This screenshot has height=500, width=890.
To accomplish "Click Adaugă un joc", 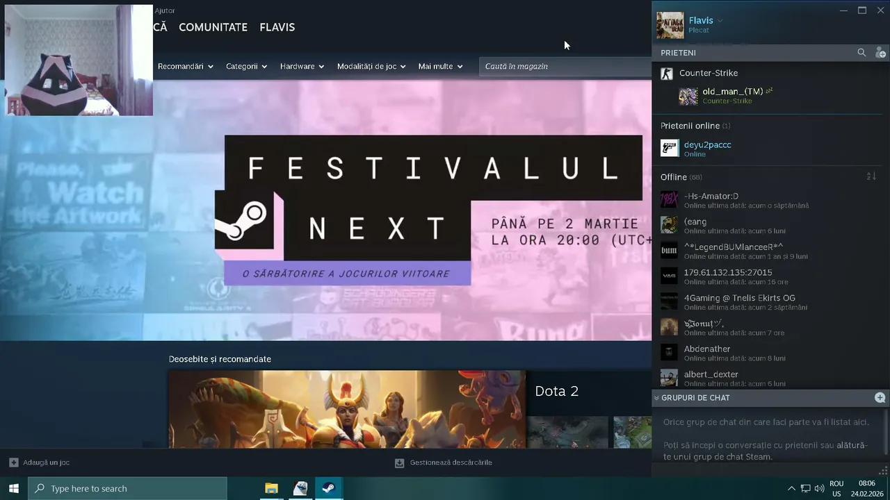I will tap(46, 462).
